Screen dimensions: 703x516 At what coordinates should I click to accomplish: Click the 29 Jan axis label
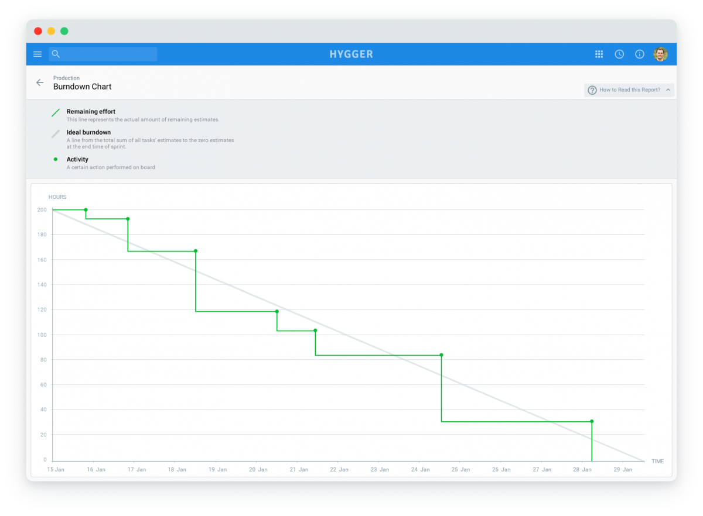click(x=623, y=469)
